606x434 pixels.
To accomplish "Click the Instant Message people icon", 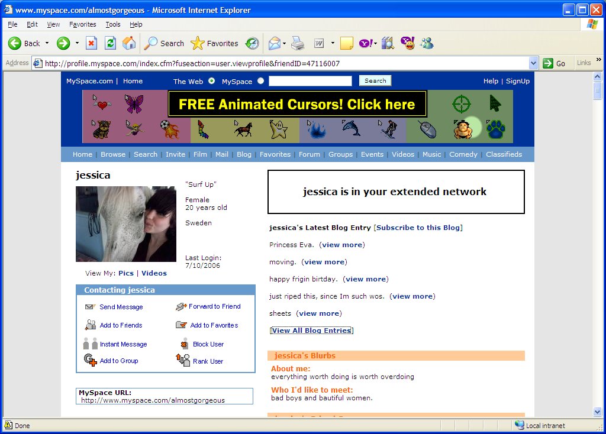I will pos(91,344).
